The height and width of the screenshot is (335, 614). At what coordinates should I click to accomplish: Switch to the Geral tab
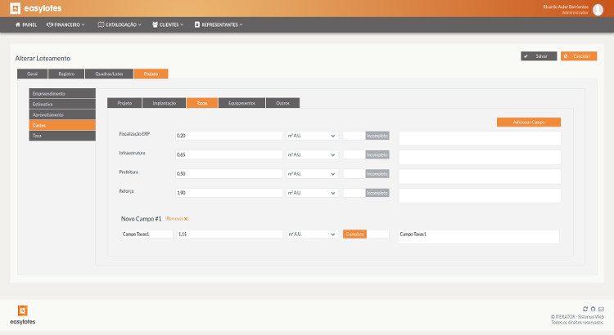coord(32,74)
